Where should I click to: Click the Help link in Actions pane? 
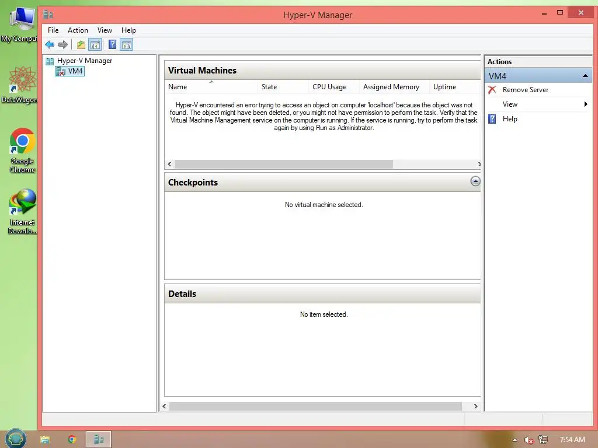(x=510, y=119)
